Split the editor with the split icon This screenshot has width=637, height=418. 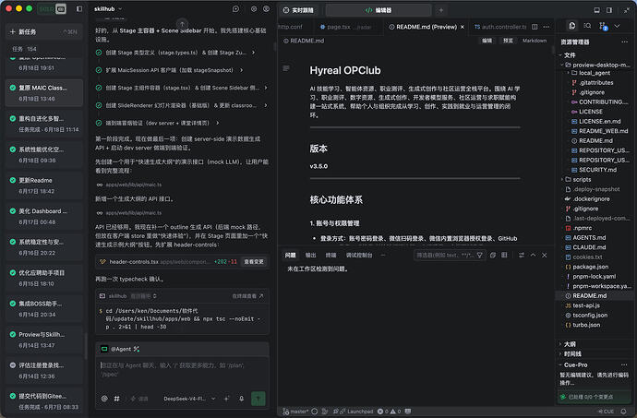pos(535,27)
